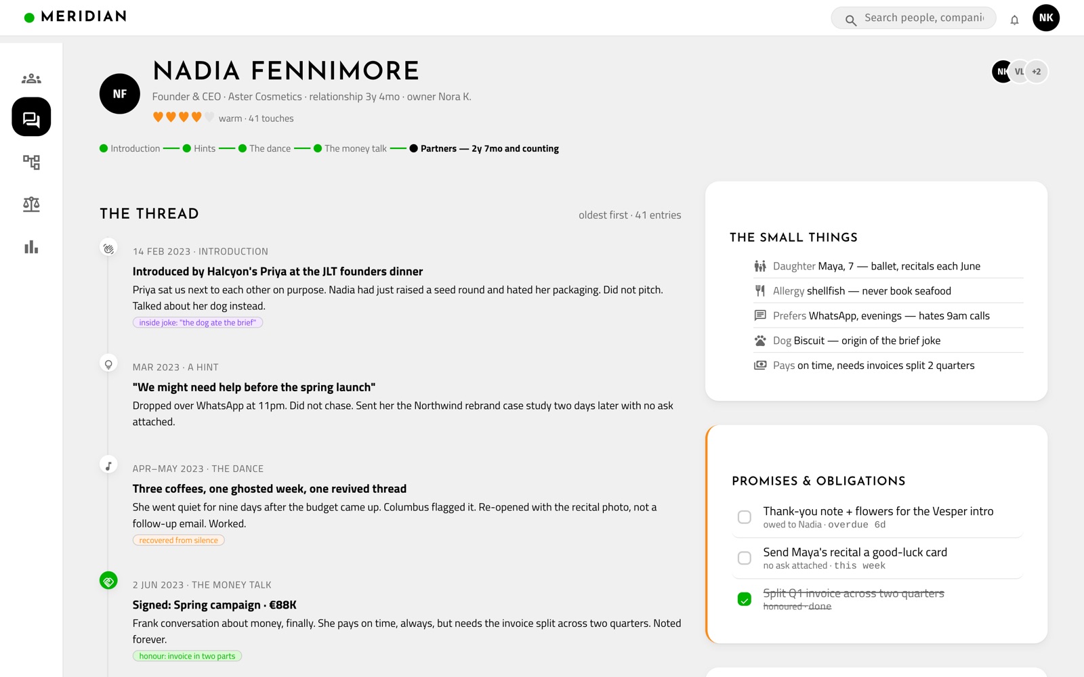Screen dimensions: 1084x677
Task: Select the Introduction stage
Action: (x=130, y=148)
